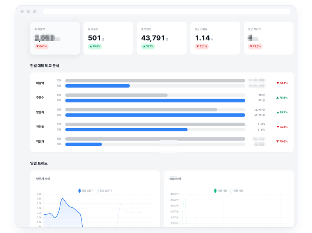Click the red 79.6% change in 객단가 row
312x233 pixels.
[282, 141]
